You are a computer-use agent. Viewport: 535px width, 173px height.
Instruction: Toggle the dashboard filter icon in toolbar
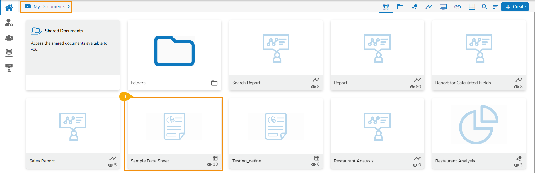coord(443,7)
